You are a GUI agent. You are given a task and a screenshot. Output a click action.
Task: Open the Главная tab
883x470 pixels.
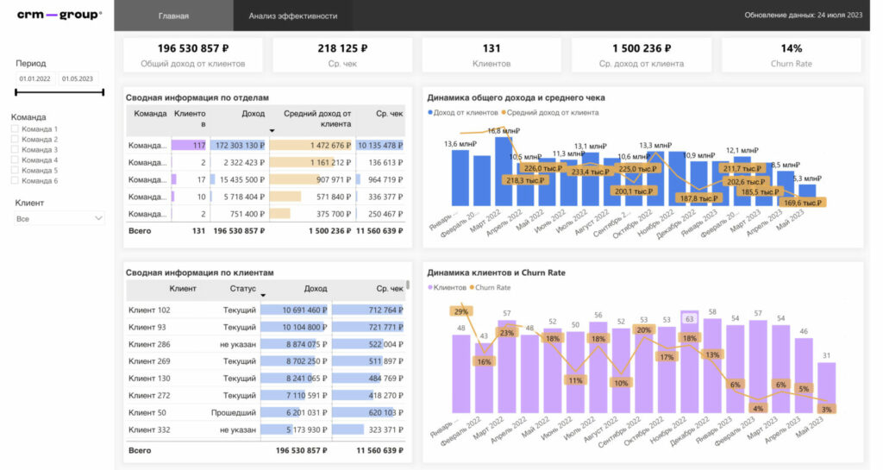point(173,16)
